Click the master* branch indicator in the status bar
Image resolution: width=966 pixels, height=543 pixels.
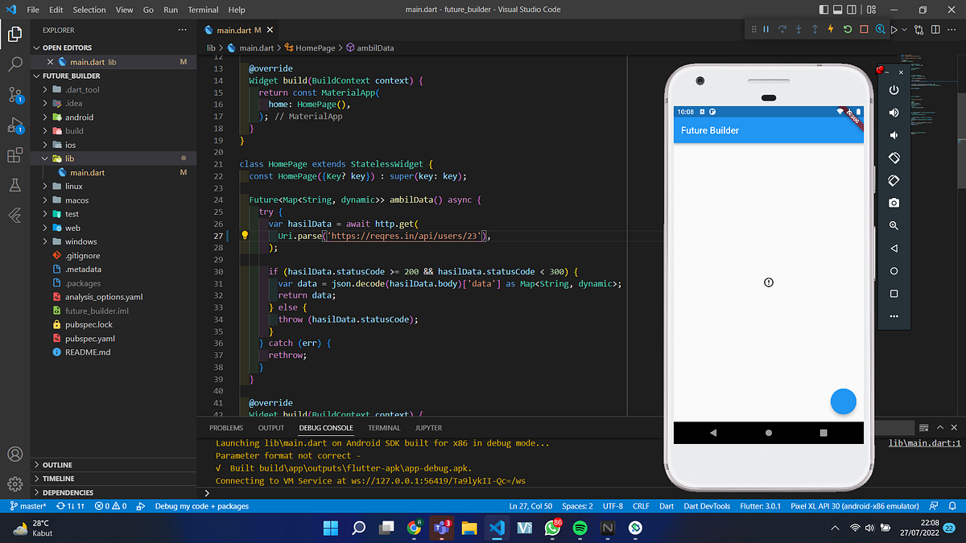coord(27,506)
